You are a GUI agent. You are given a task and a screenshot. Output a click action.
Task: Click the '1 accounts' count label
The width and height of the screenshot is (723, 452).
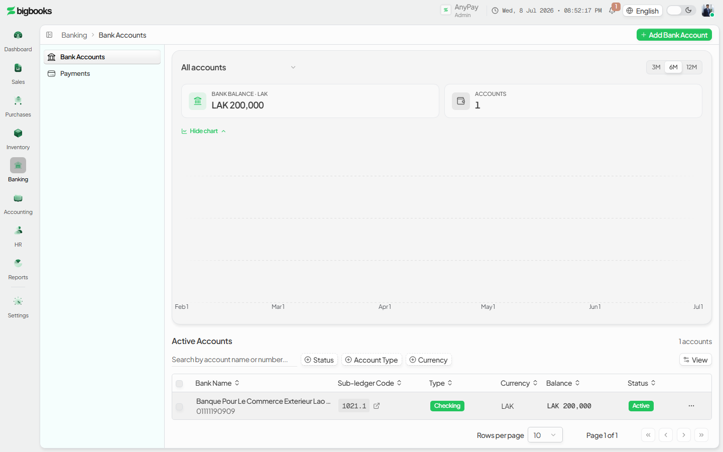[x=695, y=342]
